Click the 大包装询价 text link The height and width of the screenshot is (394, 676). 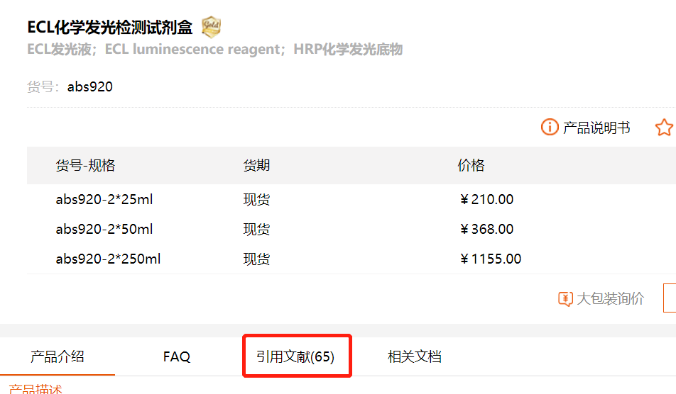610,299
